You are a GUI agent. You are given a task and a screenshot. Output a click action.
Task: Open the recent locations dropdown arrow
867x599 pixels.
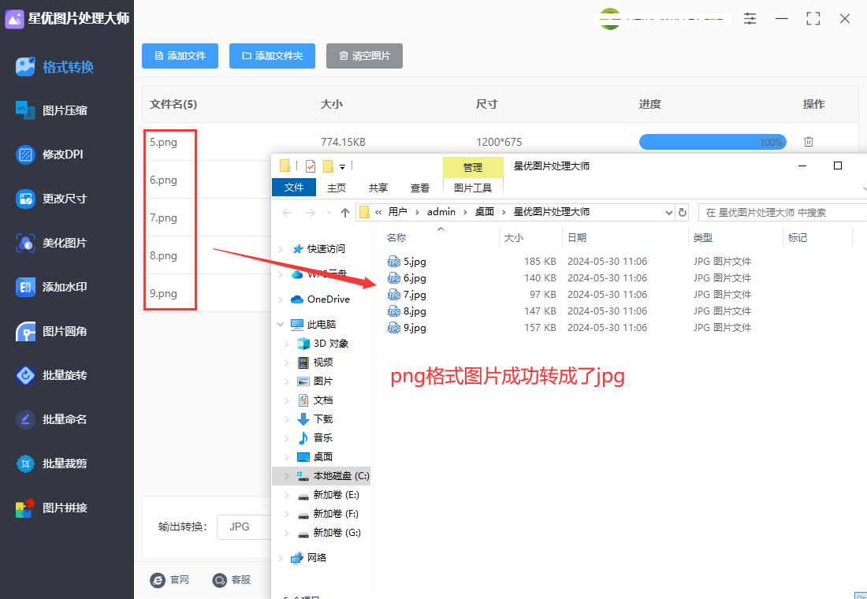click(x=329, y=212)
